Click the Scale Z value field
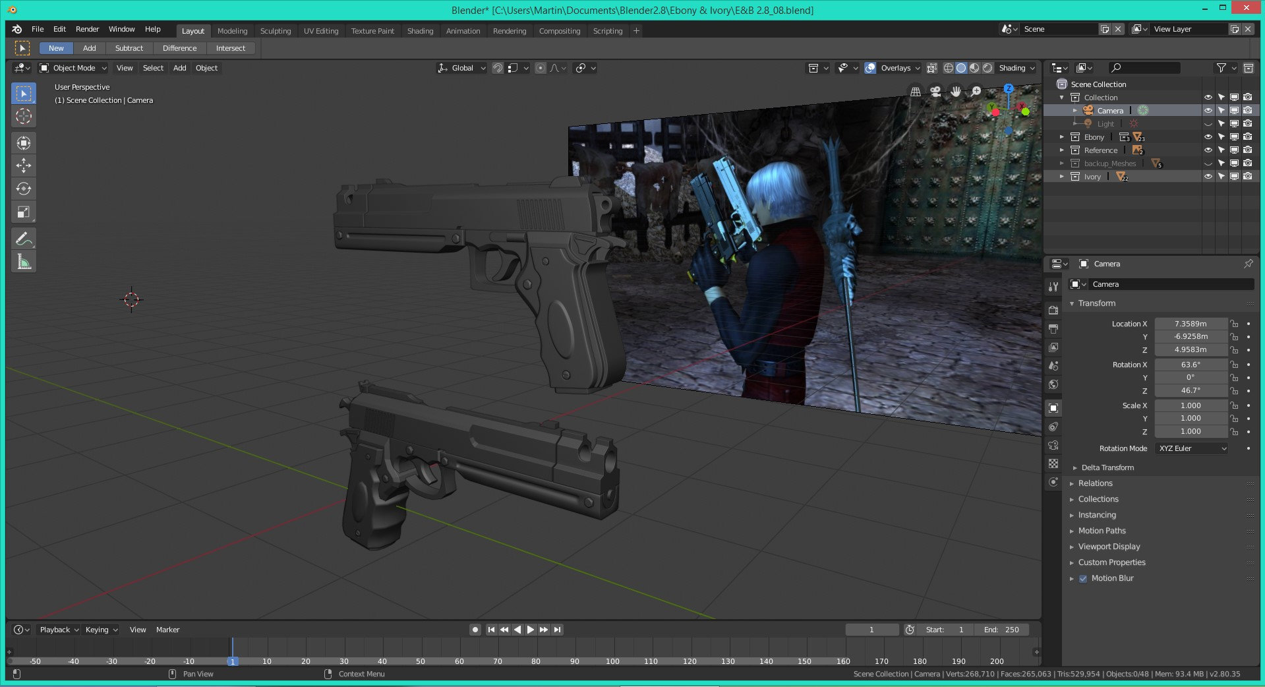This screenshot has width=1265, height=687. point(1191,431)
